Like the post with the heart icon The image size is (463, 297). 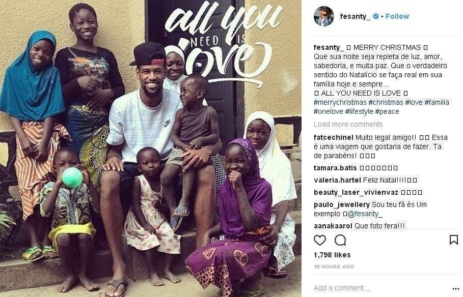point(319,241)
